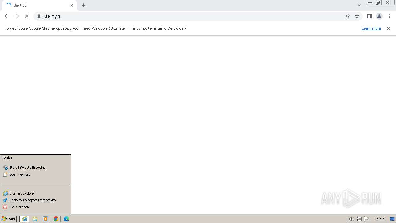This screenshot has height=223, width=396.
Task: Choose Close window in jump list
Action: click(36, 207)
